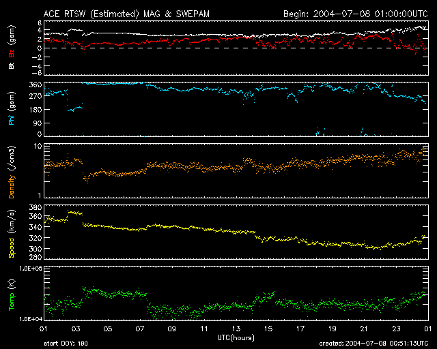Click the '19' hour label on the time axis
This screenshot has height=349, width=437.
coord(333,329)
